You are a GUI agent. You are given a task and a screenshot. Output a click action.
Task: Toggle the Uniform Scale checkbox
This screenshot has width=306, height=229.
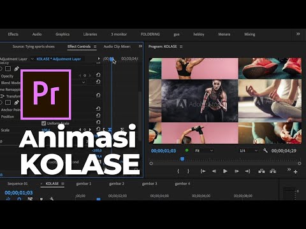43,123
